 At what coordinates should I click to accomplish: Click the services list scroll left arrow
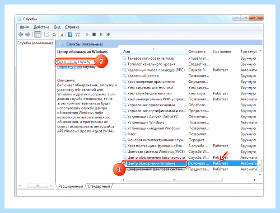point(123,180)
